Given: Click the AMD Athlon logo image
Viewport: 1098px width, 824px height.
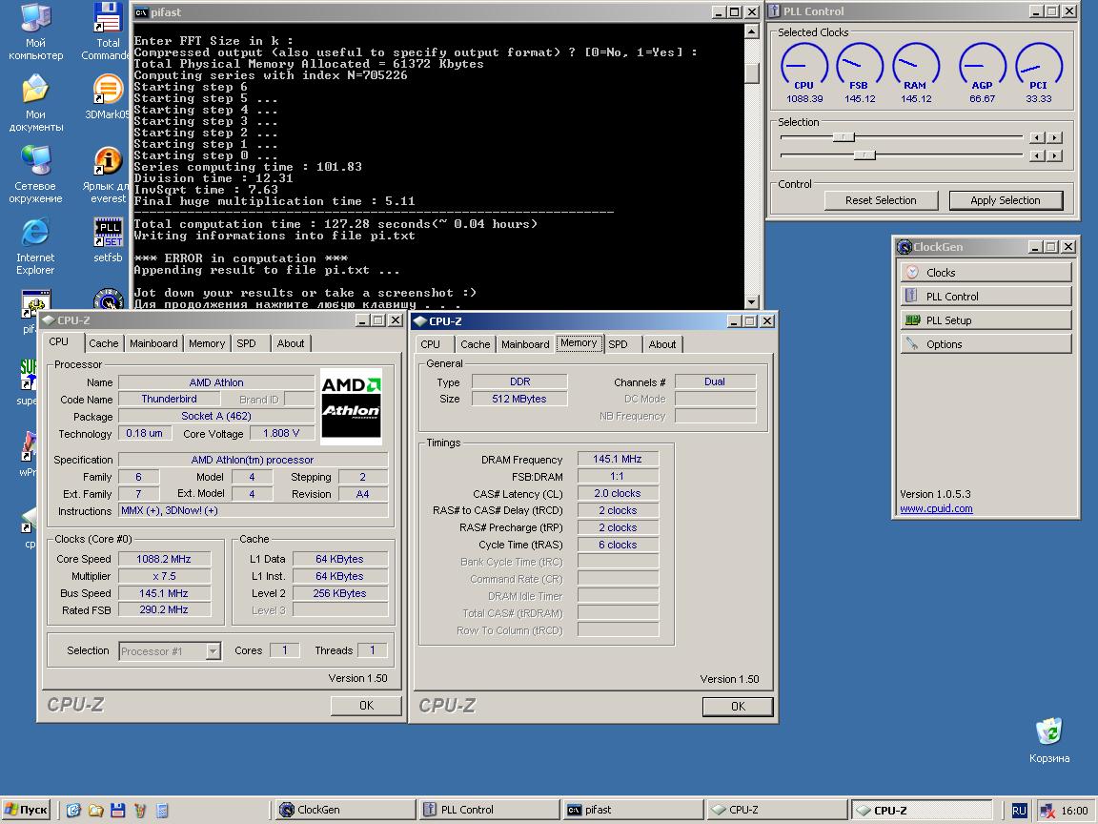Looking at the screenshot, I should 351,406.
